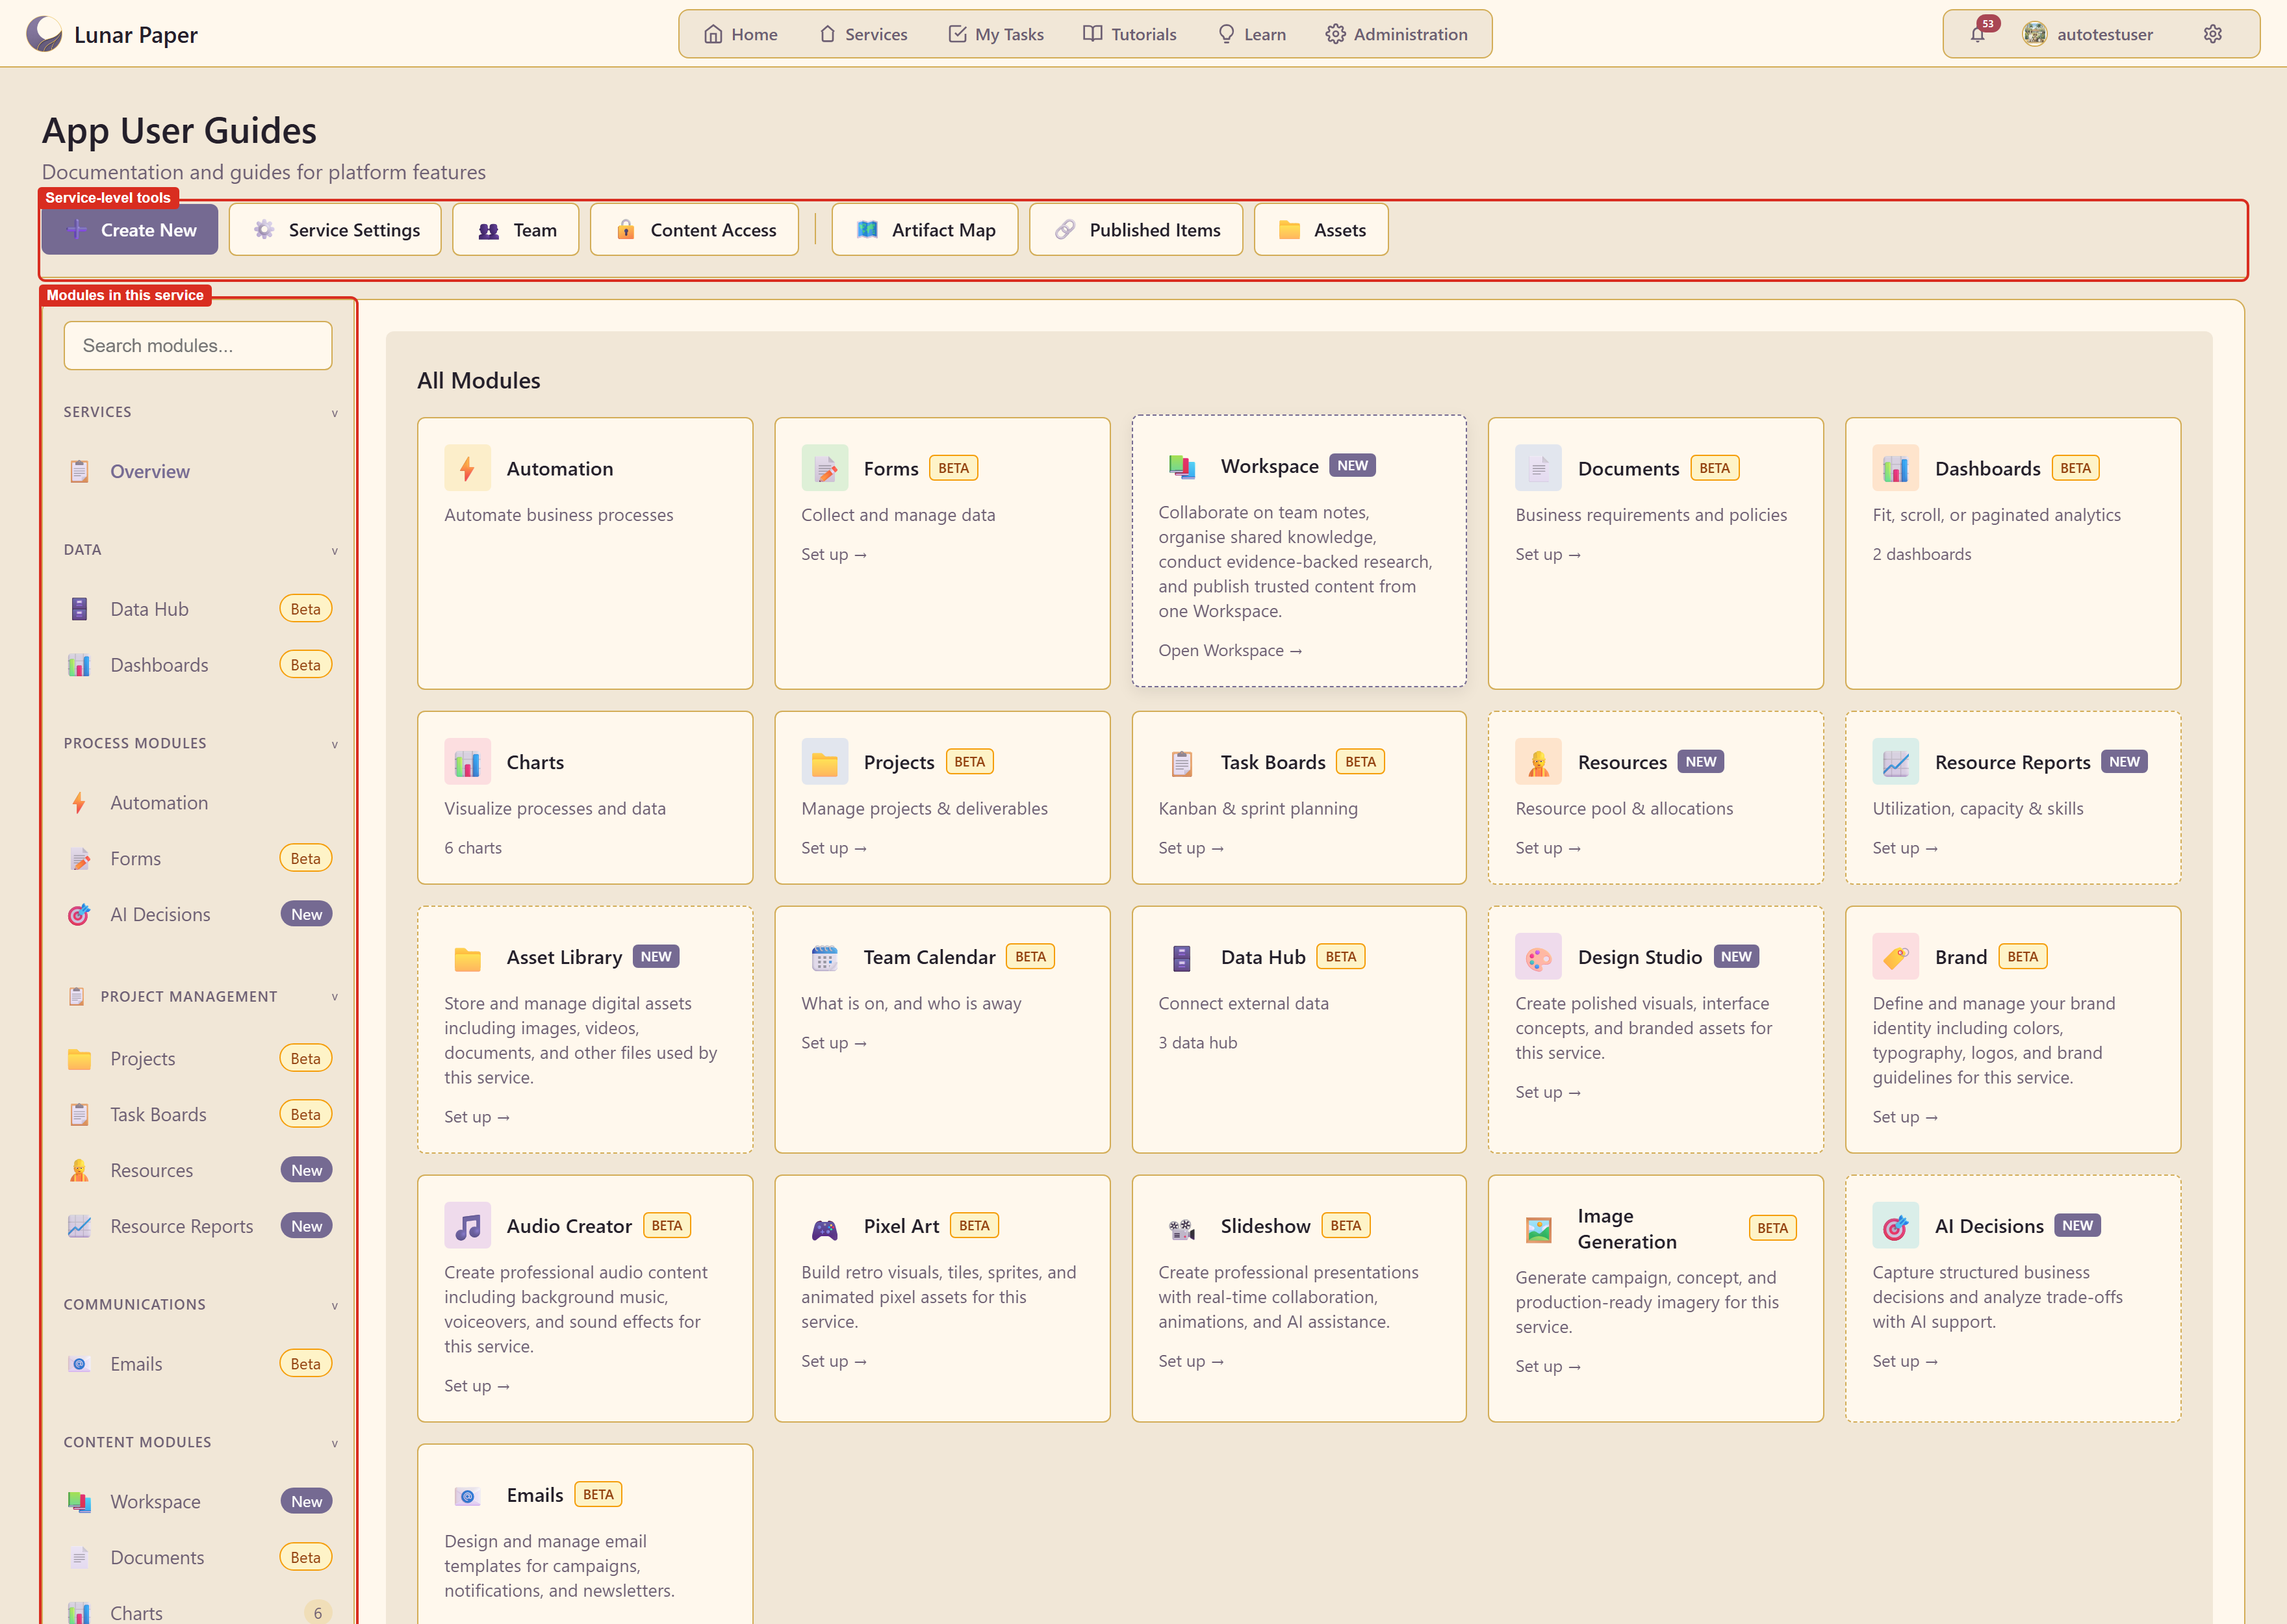Click the Open Workspace link
Viewport: 2287px width, 1624px height.
pos(1230,650)
